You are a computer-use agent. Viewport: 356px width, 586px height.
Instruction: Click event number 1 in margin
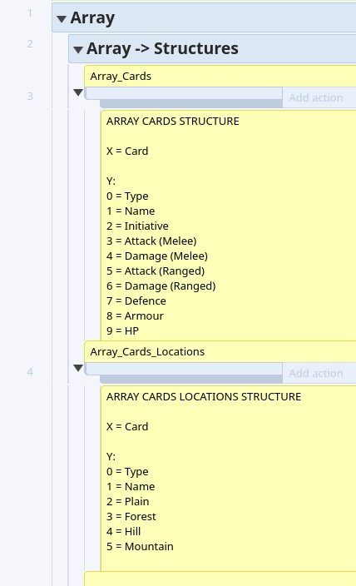click(30, 13)
